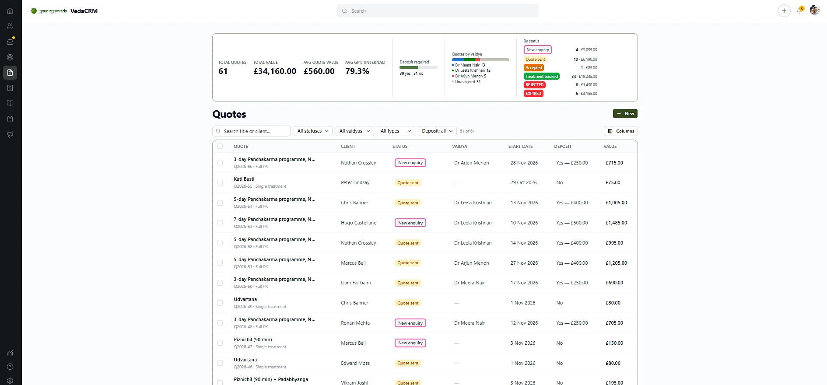Image resolution: width=827 pixels, height=385 pixels.
Task: Expand the Deposit: all filter dropdown
Action: pyautogui.click(x=437, y=131)
